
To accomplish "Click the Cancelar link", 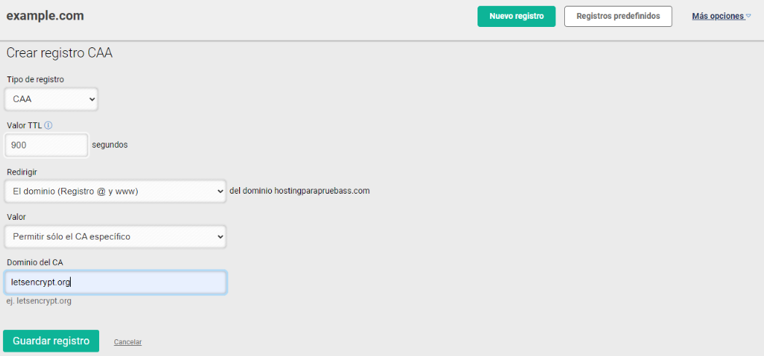I will coord(128,341).
